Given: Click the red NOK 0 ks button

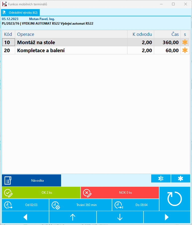Looking at the screenshot, I should pyautogui.click(x=120, y=193).
